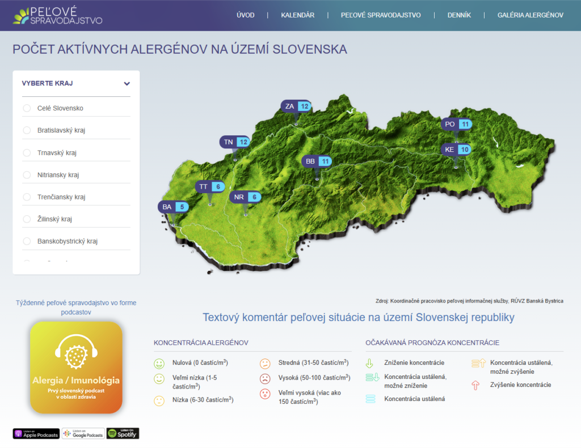The height and width of the screenshot is (448, 581).
Task: Click the TN marker with 12 allergens
Action: click(235, 142)
